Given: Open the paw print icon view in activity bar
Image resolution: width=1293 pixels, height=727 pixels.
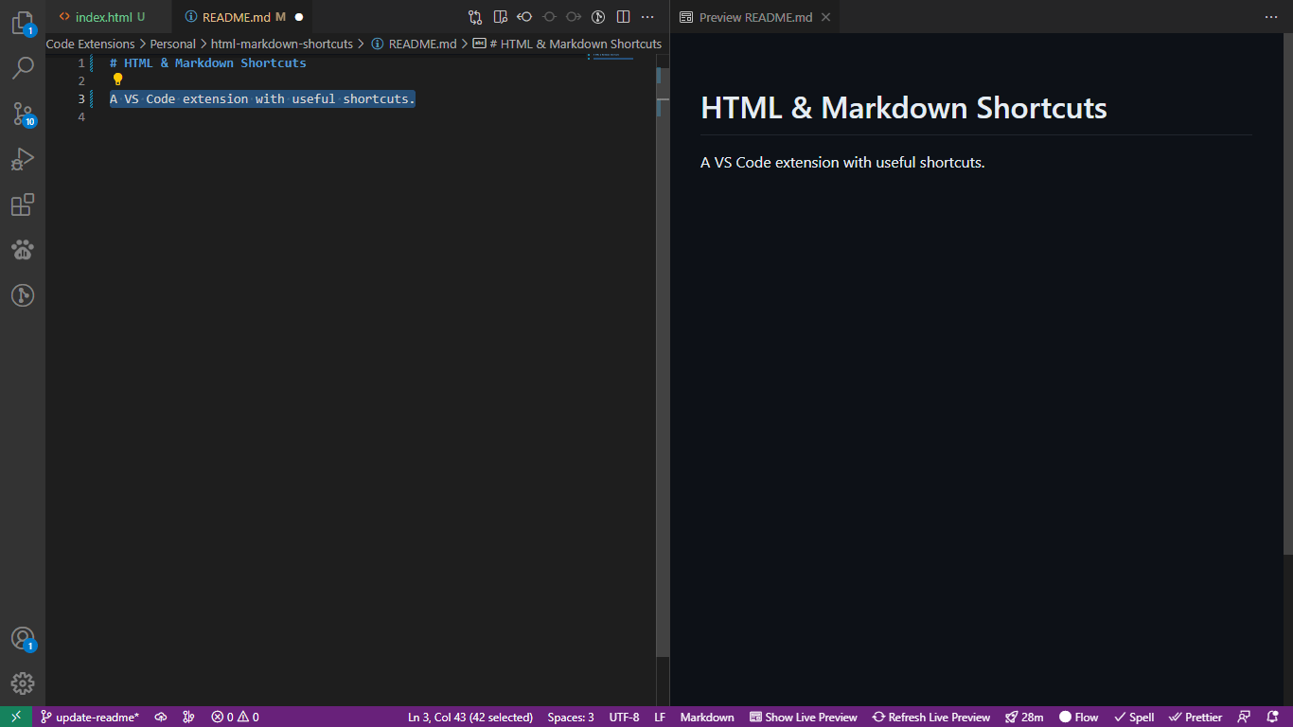Looking at the screenshot, I should click(x=23, y=250).
